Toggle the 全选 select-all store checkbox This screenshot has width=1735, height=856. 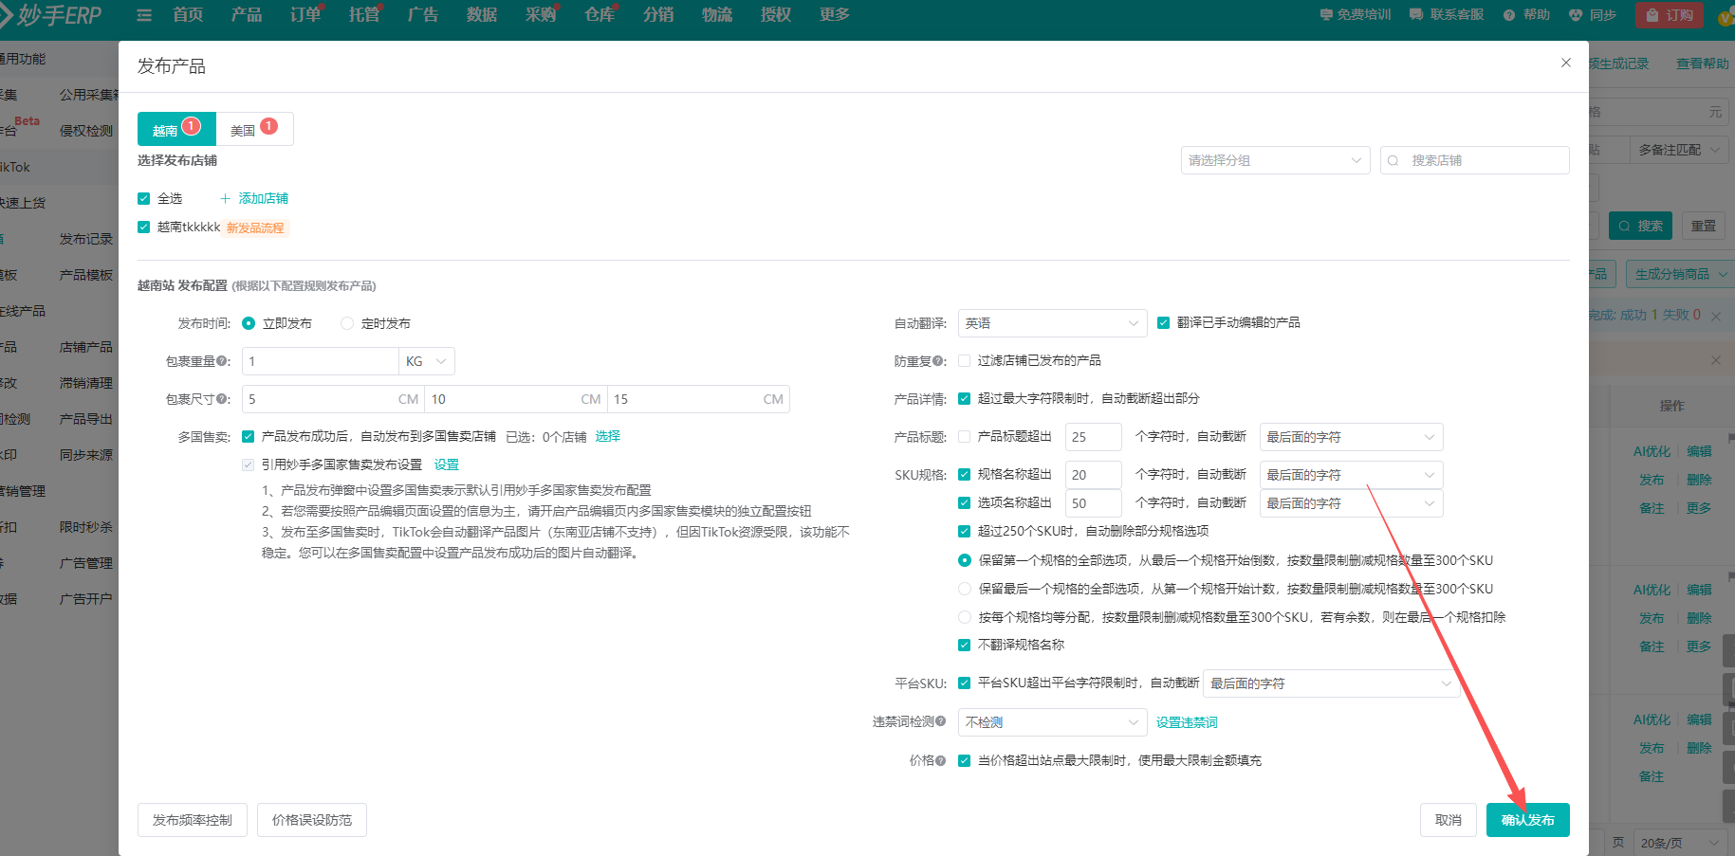point(143,198)
